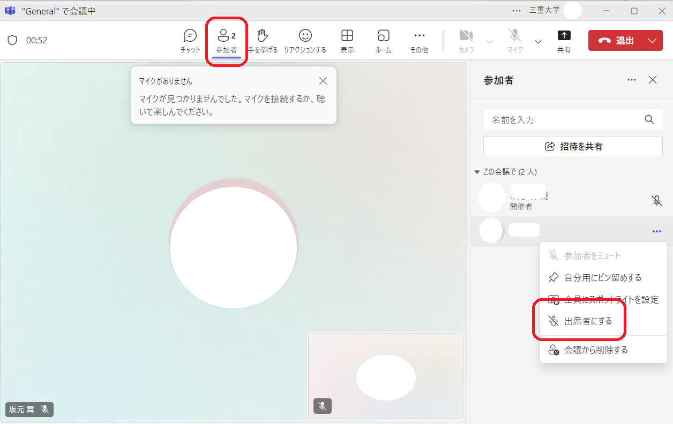Image resolution: width=673 pixels, height=424 pixels.
Task: Click muted mic icon in self-view
Action: 323,406
